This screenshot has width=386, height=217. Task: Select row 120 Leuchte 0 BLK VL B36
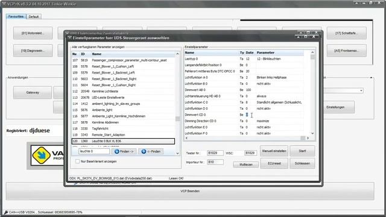(123, 141)
